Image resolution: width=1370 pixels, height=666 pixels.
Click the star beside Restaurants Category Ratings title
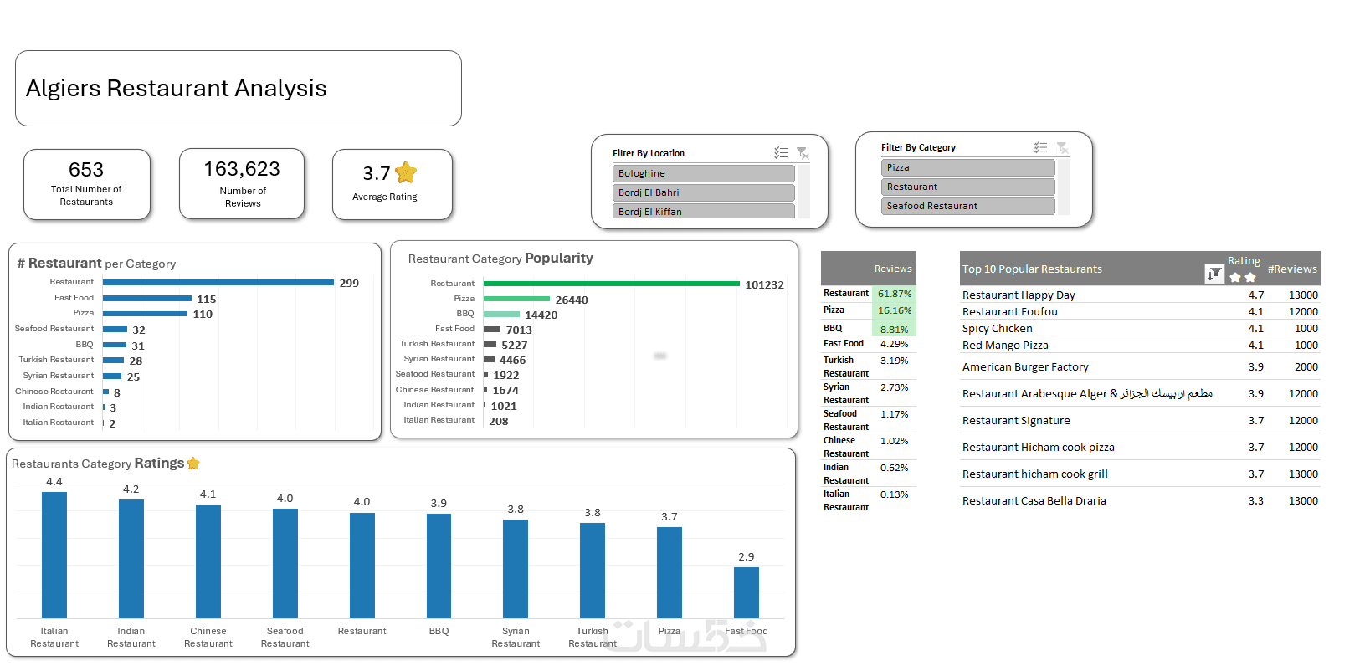tap(193, 463)
